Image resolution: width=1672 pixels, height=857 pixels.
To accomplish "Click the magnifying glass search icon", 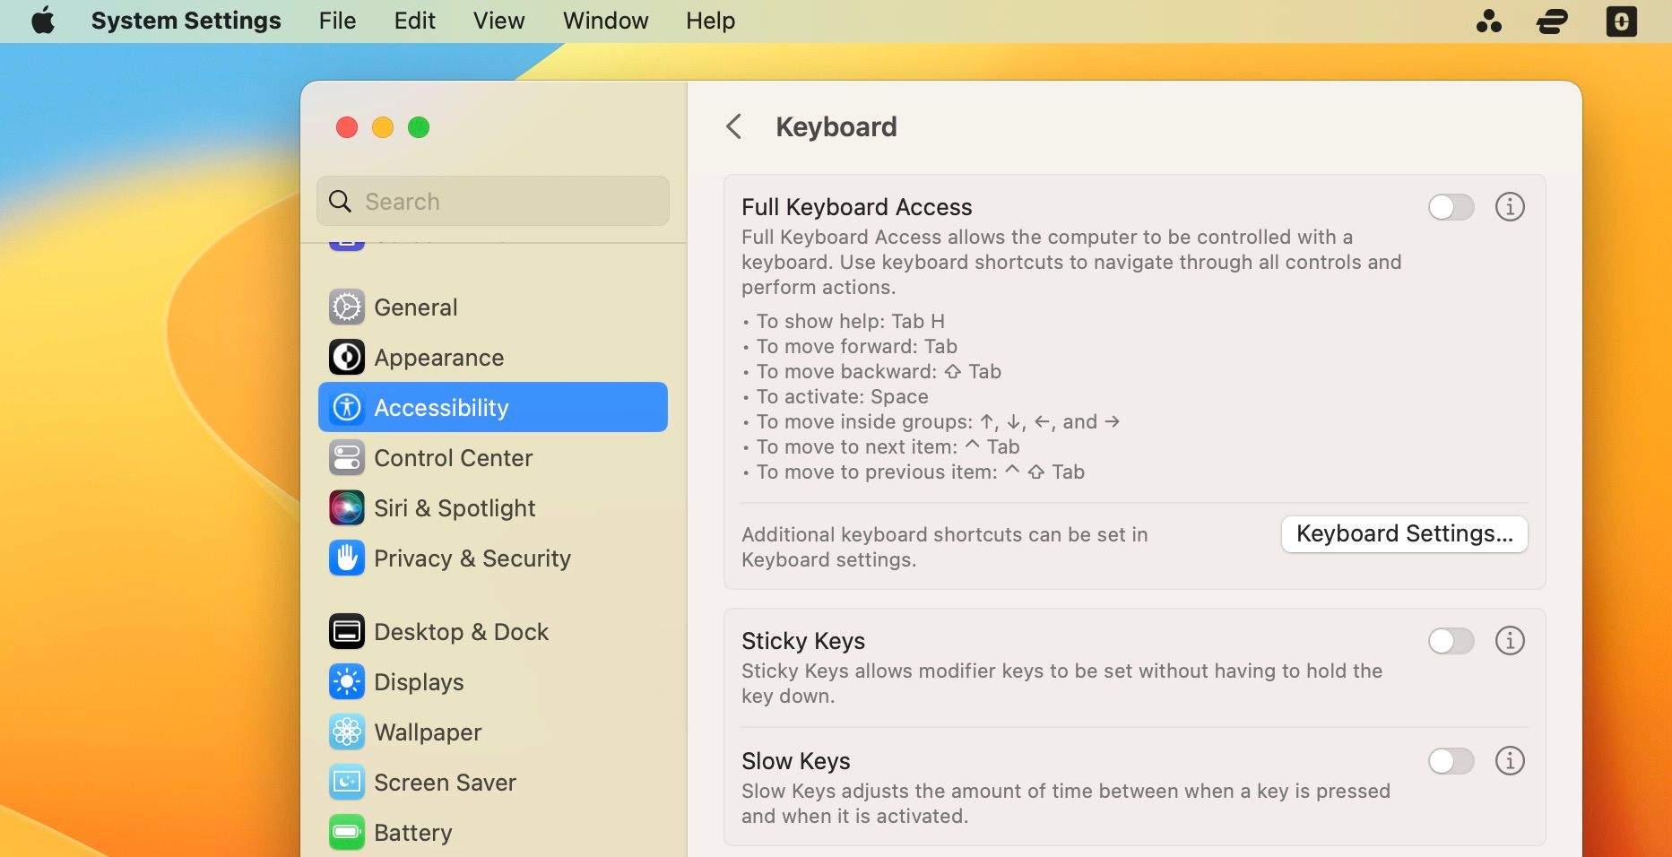I will [340, 201].
